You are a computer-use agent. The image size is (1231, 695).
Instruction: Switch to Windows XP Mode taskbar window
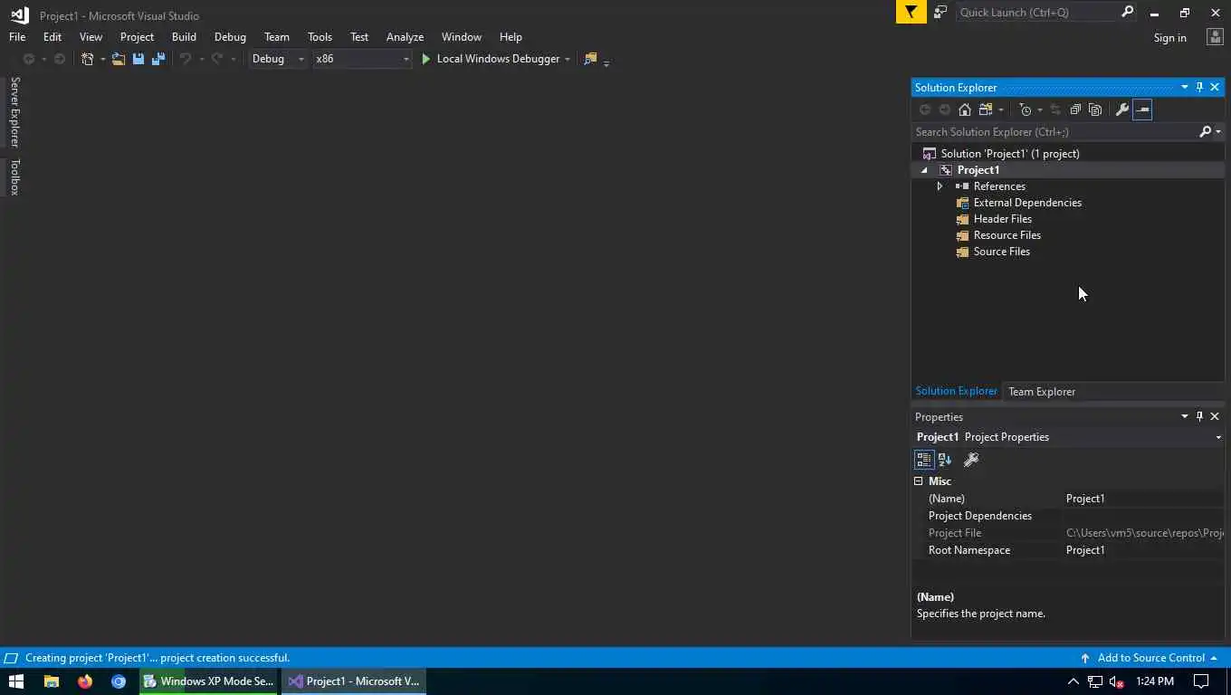point(208,681)
